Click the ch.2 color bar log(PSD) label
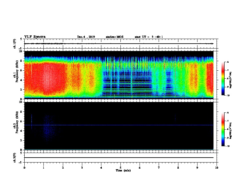This screenshot has height=188, width=244. pyautogui.click(x=231, y=131)
